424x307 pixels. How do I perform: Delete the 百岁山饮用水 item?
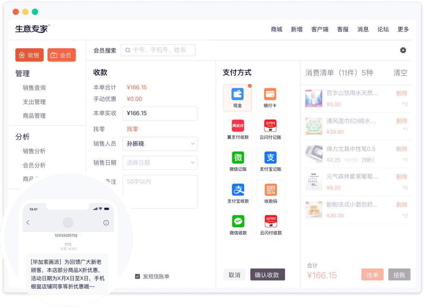pyautogui.click(x=402, y=93)
